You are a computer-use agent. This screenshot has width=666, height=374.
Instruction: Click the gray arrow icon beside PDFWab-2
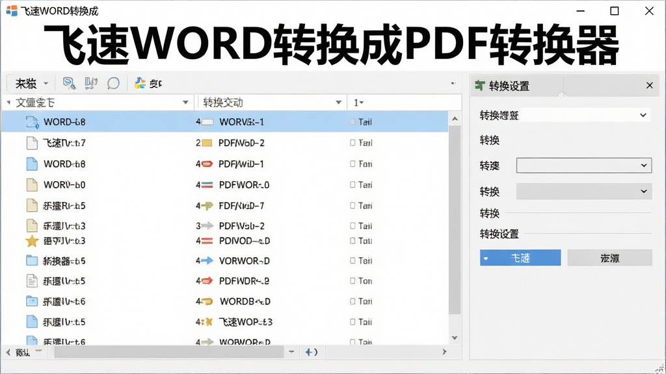coord(207,225)
